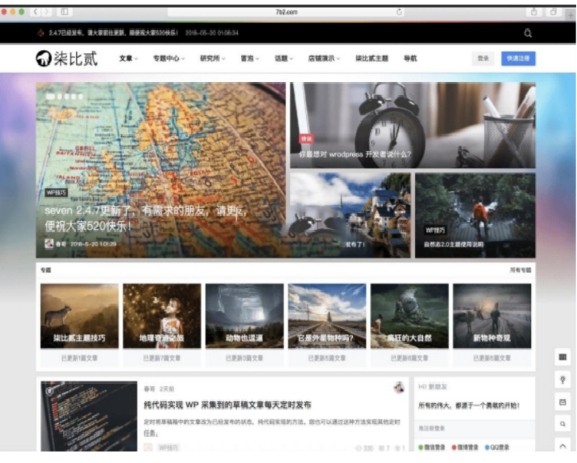Click the mail floating sidebar icon
577x463 pixels.
click(x=562, y=402)
